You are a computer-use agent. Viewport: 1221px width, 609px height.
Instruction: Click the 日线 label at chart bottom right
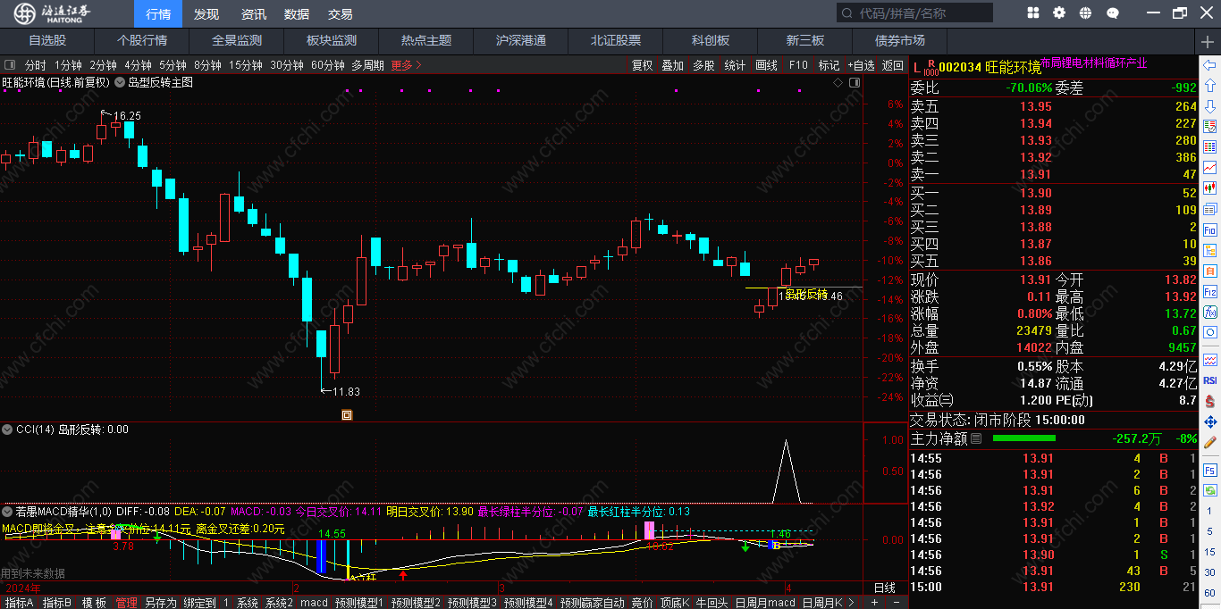884,588
